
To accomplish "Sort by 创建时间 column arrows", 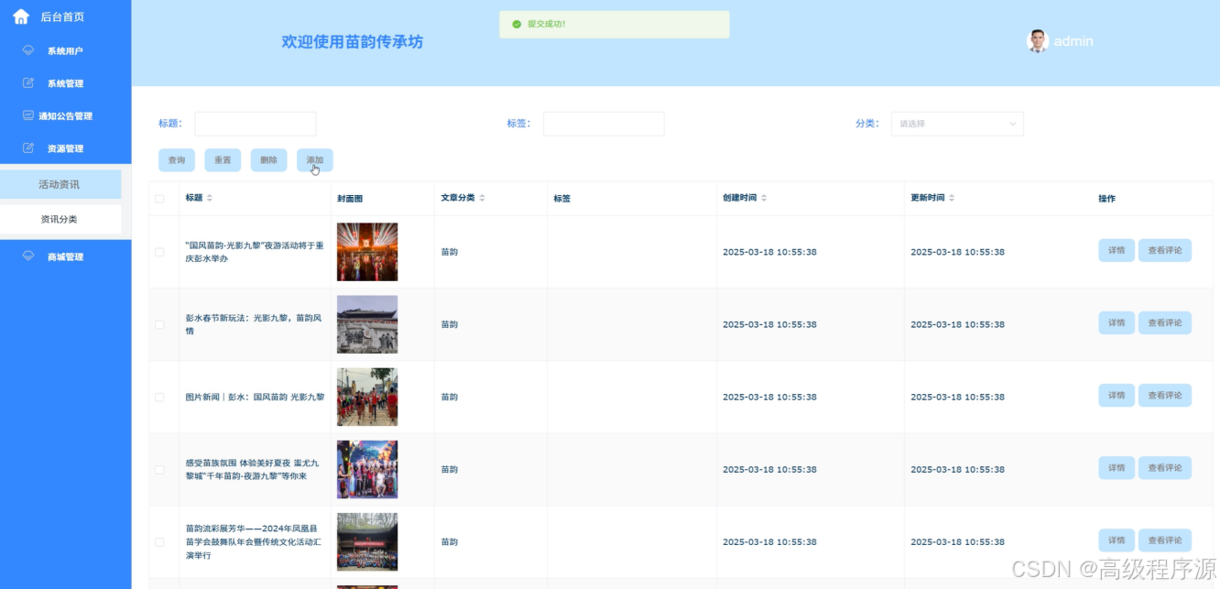I will click(x=764, y=198).
